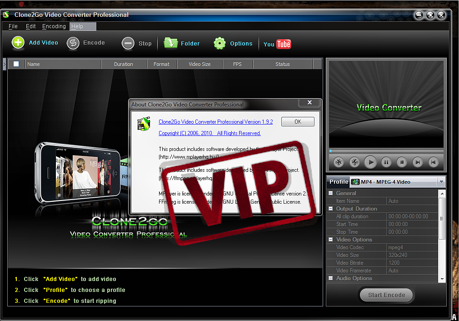
Task: Click the Status column header
Action: click(283, 64)
